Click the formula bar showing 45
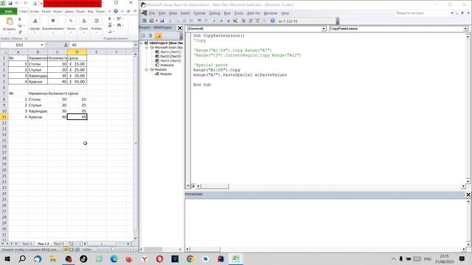Image resolution: width=472 pixels, height=265 pixels. [x=102, y=45]
